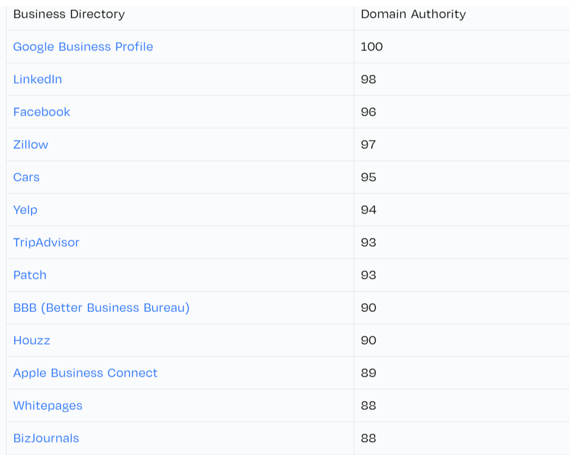Select Yelp's 94 authority value
Image resolution: width=570 pixels, height=455 pixels.
(368, 210)
